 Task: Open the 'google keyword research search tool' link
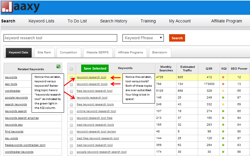pyautogui.click(x=102, y=152)
